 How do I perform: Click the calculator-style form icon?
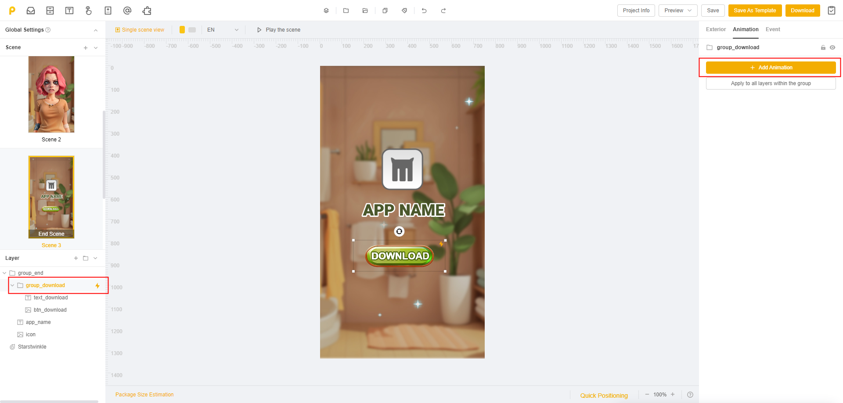(x=108, y=11)
